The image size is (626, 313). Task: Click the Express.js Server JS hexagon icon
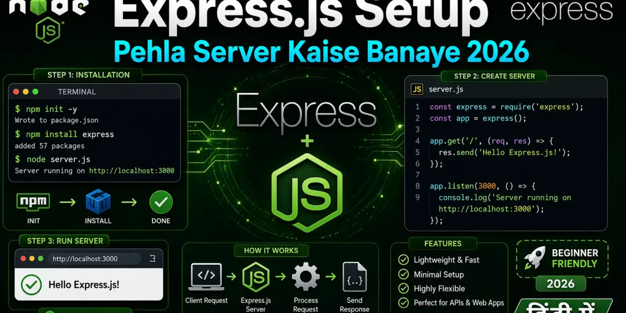click(x=256, y=277)
